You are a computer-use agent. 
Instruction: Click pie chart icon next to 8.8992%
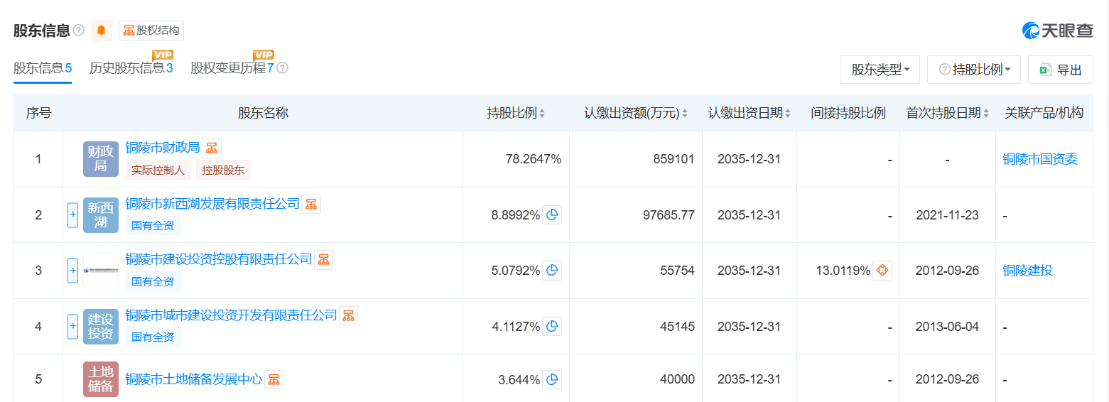coord(552,214)
